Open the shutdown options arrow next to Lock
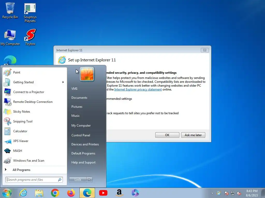The width and height of the screenshot is (265, 198). pyautogui.click(x=89, y=180)
